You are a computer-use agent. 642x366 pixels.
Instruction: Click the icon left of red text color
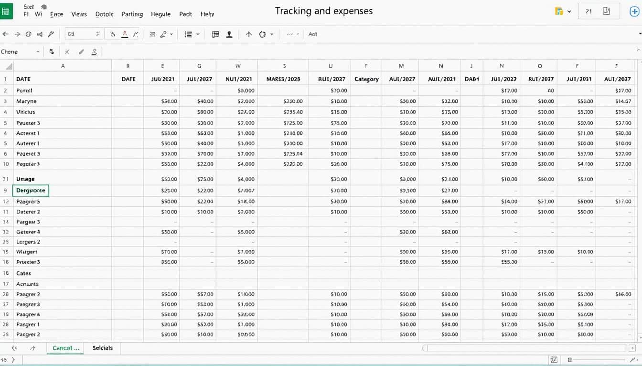coord(113,34)
